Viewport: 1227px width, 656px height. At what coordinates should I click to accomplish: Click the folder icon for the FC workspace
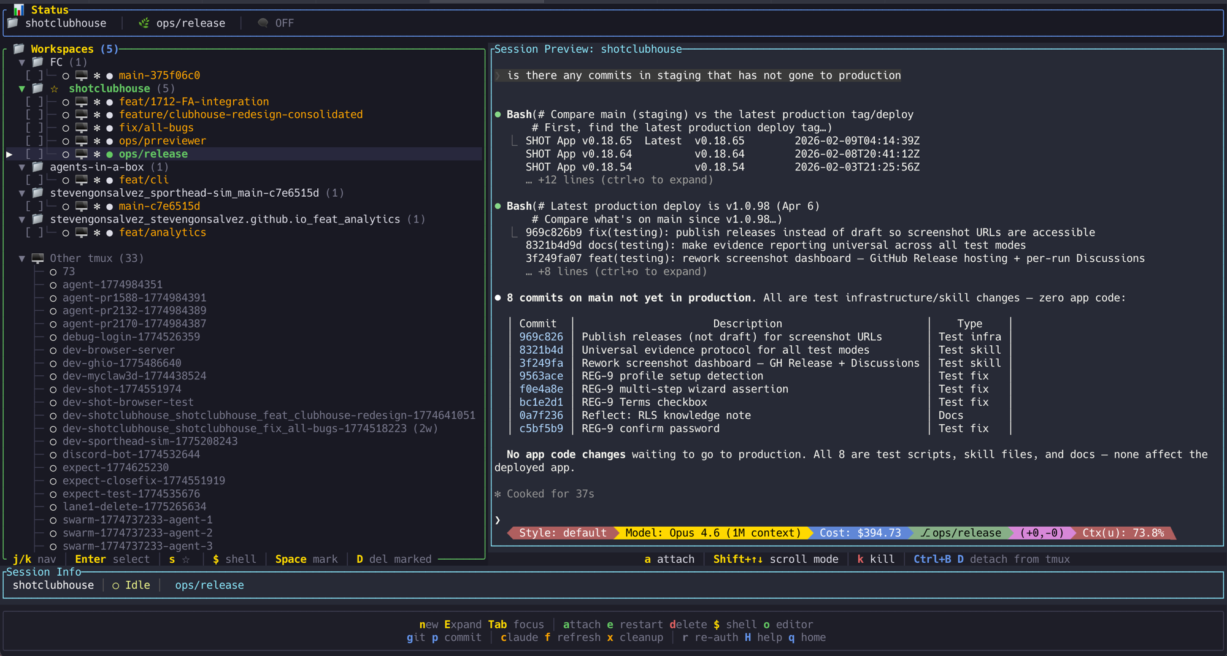click(x=37, y=62)
